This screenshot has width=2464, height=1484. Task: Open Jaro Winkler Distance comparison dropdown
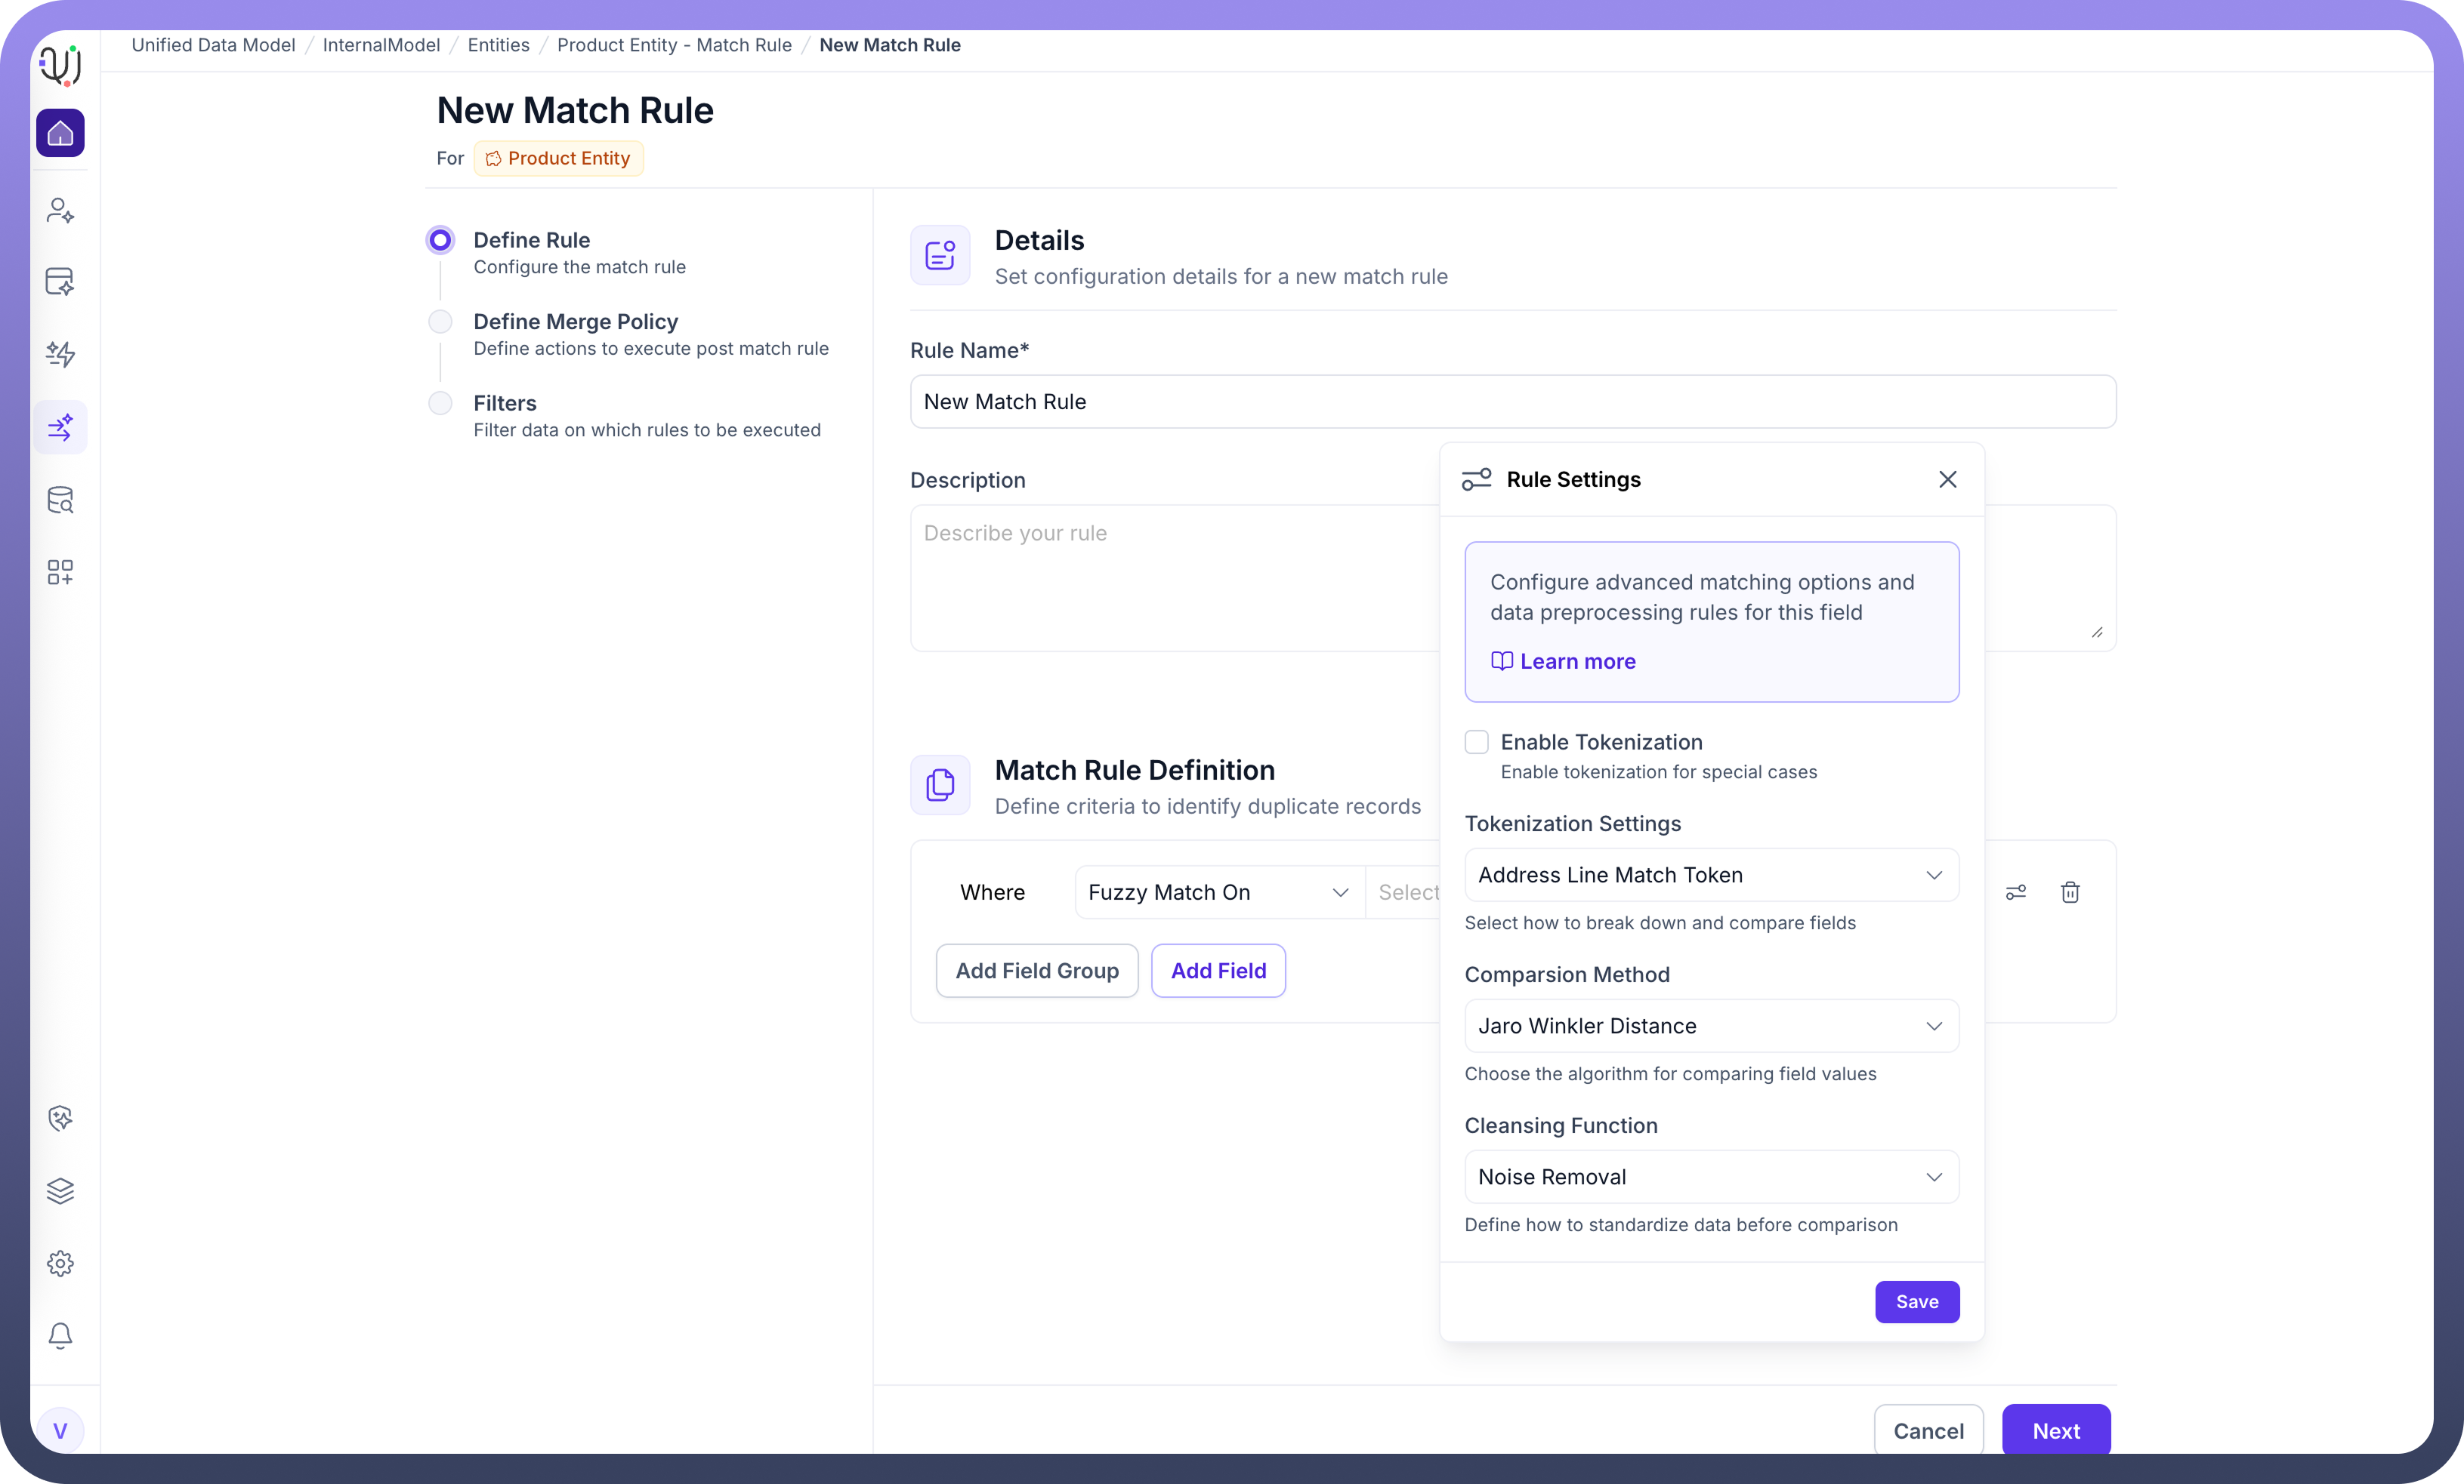pos(1710,1027)
